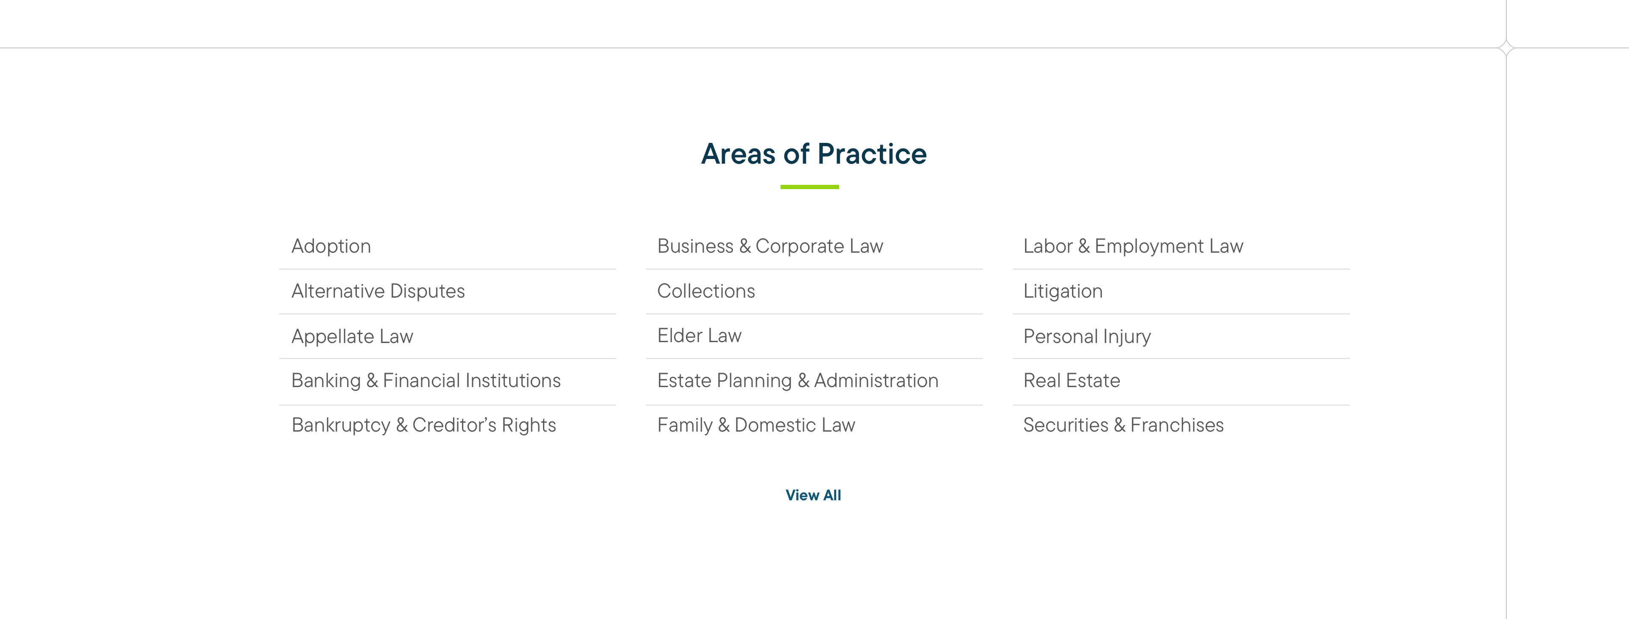Viewport: 1629px width, 619px height.
Task: Open the Personal Injury link
Action: tap(1086, 336)
